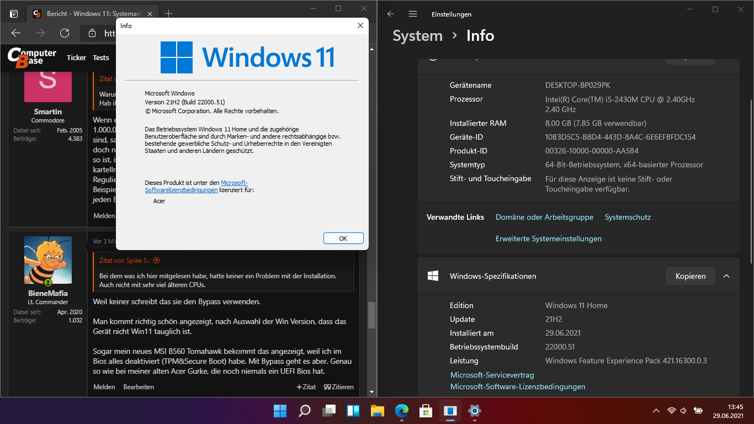This screenshot has width=754, height=424.
Task: Show hidden tray icons chevron
Action: pos(656,411)
